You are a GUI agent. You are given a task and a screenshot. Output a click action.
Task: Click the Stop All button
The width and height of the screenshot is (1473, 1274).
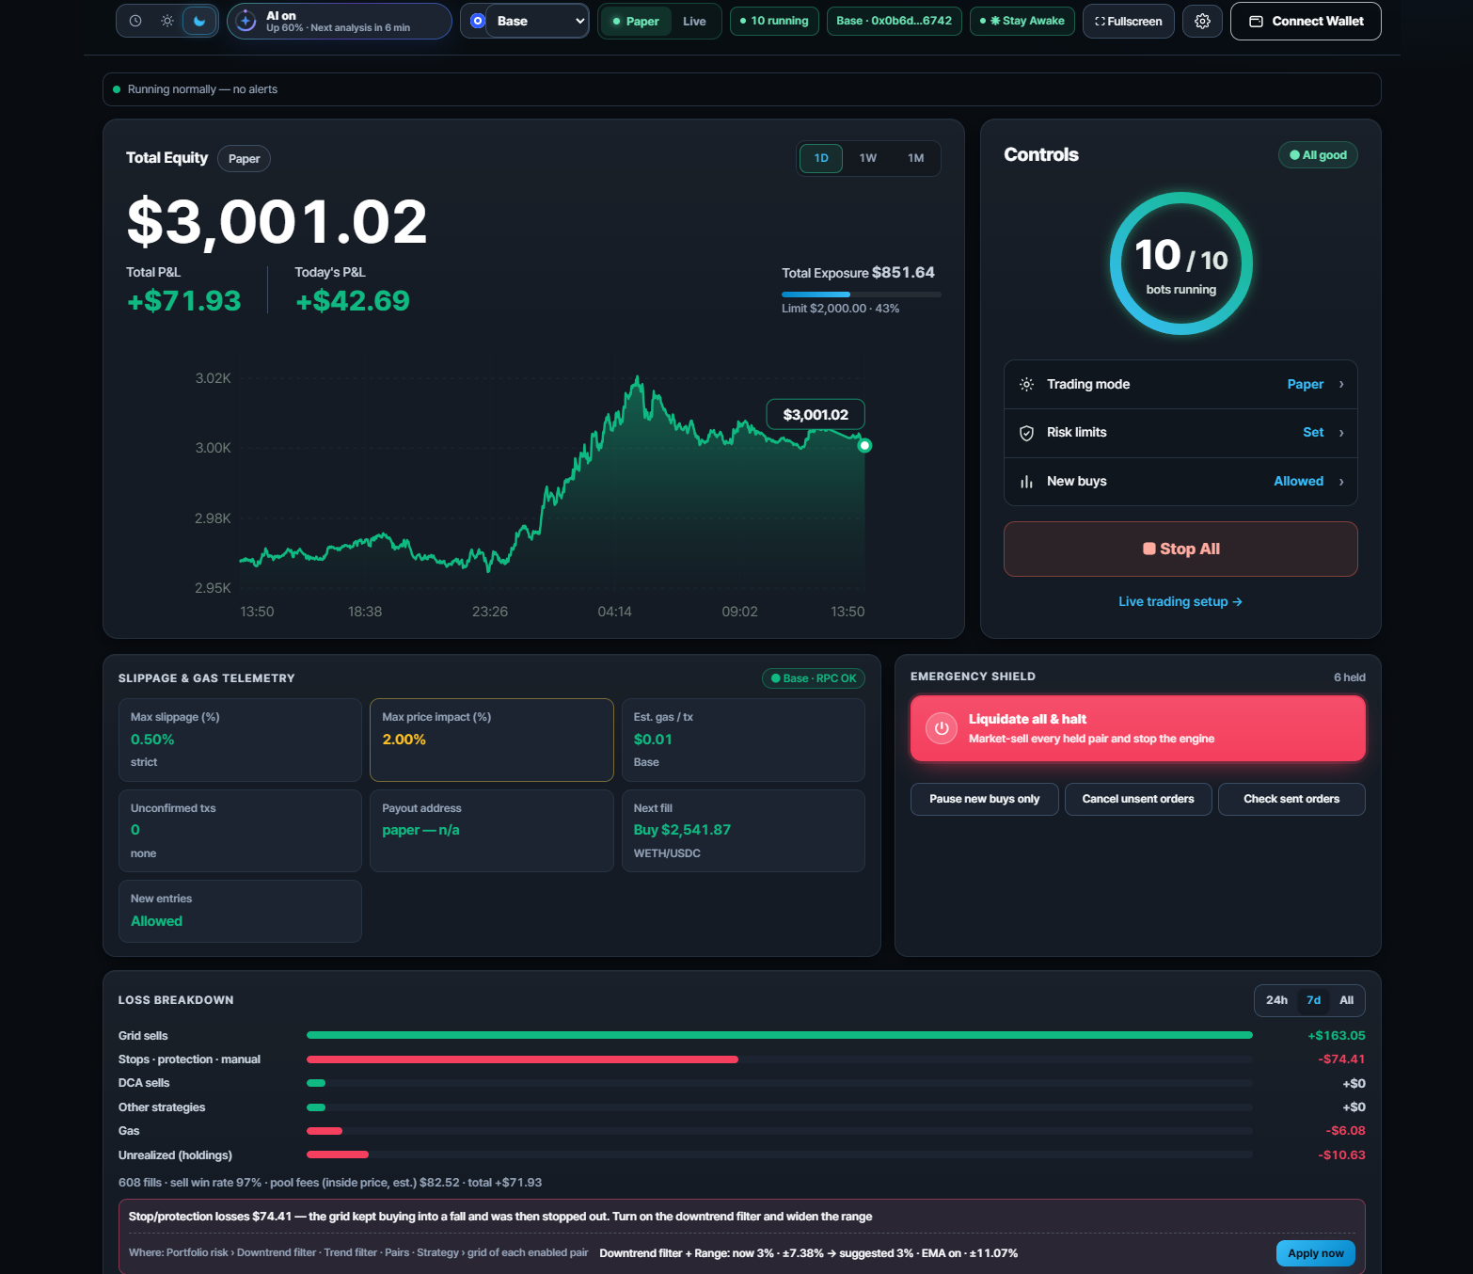click(x=1180, y=549)
